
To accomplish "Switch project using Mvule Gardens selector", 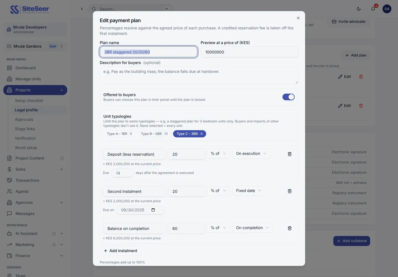I will (x=35, y=46).
